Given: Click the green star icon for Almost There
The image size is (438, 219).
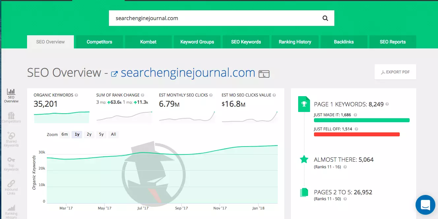Looking at the screenshot, I should click(x=304, y=160).
